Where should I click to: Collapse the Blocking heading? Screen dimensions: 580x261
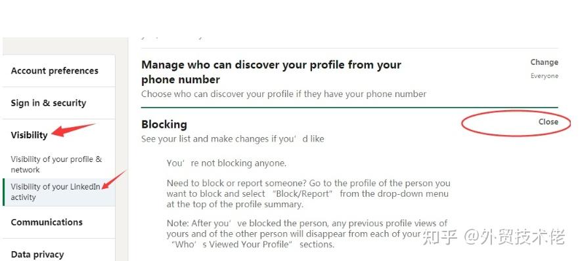click(x=164, y=125)
